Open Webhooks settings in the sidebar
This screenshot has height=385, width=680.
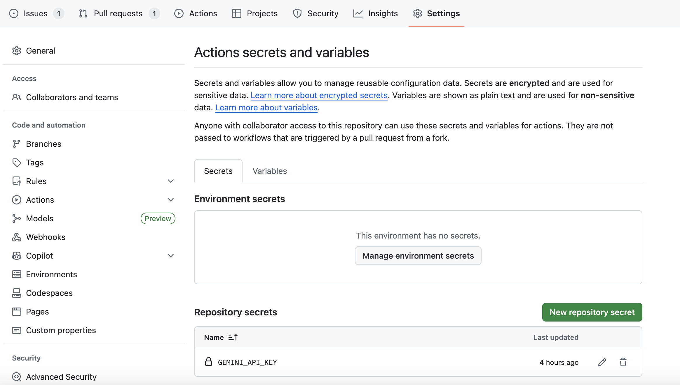[46, 237]
